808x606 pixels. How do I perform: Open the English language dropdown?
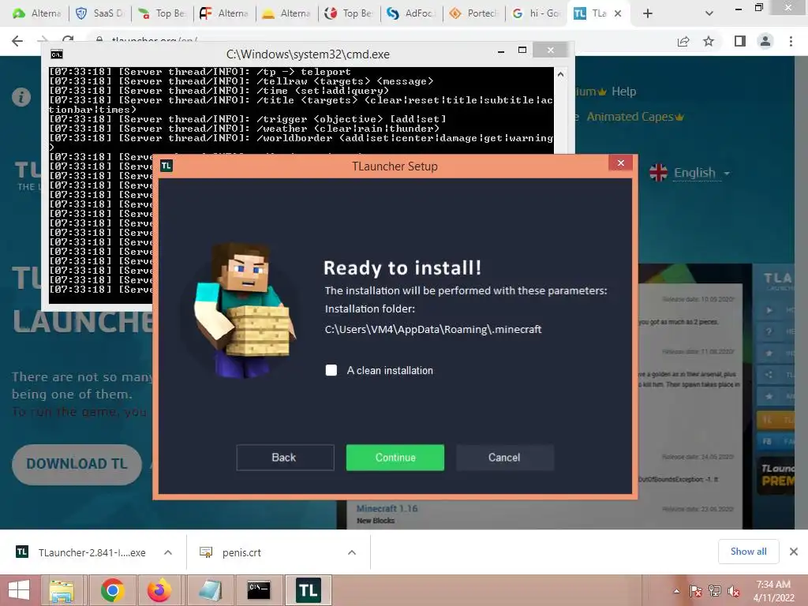pyautogui.click(x=701, y=173)
